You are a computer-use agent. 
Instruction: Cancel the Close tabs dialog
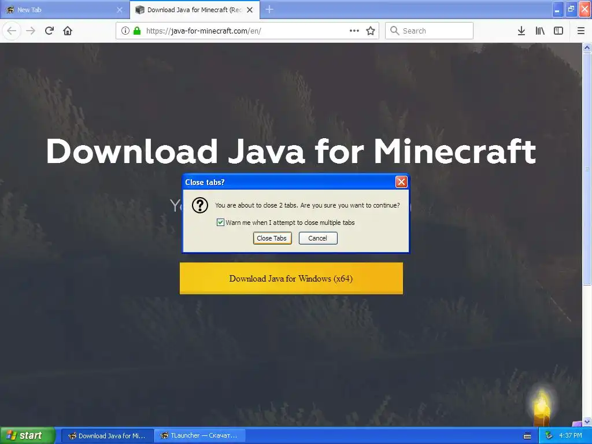click(x=318, y=238)
